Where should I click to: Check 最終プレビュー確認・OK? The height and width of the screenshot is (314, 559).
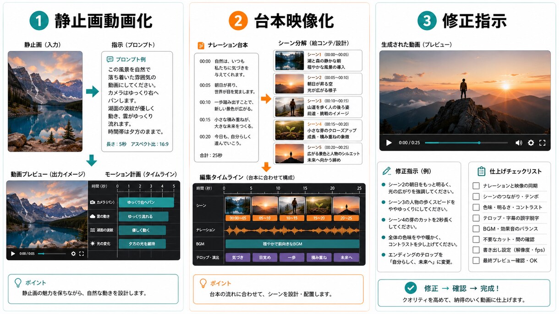pyautogui.click(x=476, y=261)
